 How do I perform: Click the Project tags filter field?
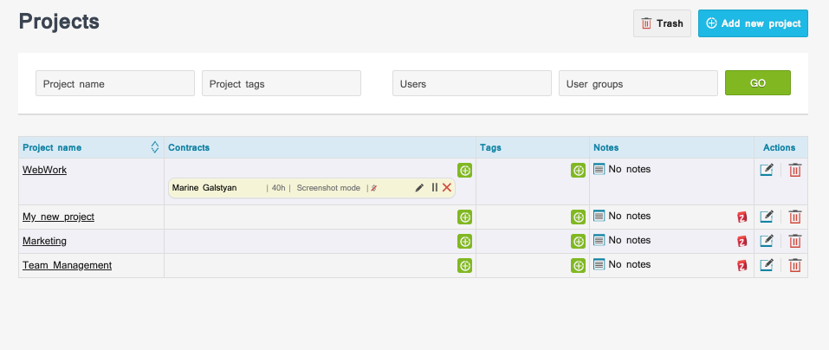tap(281, 83)
